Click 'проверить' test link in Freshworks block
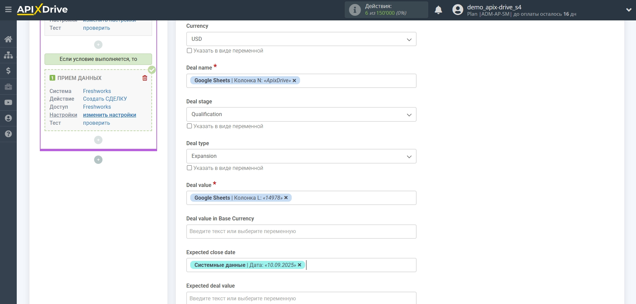This screenshot has height=304, width=636. [x=96, y=123]
